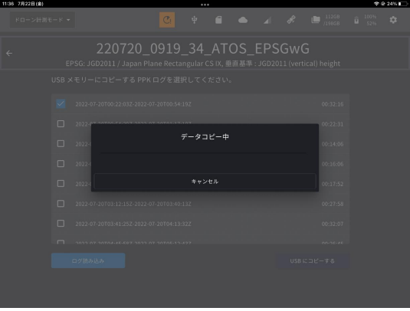Open the USB connection icon
The image size is (410, 311).
tap(195, 20)
